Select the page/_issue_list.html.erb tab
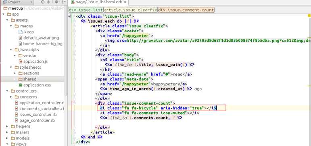The height and width of the screenshot is (146, 311). (x=98, y=2)
